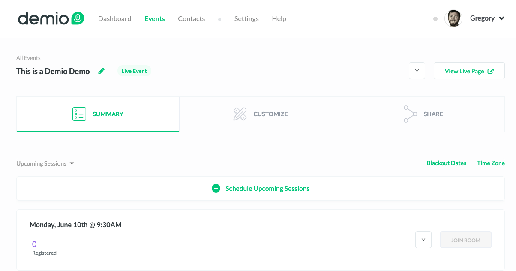516x271 pixels.
Task: Click Gregory's profile avatar
Action: 453,18
